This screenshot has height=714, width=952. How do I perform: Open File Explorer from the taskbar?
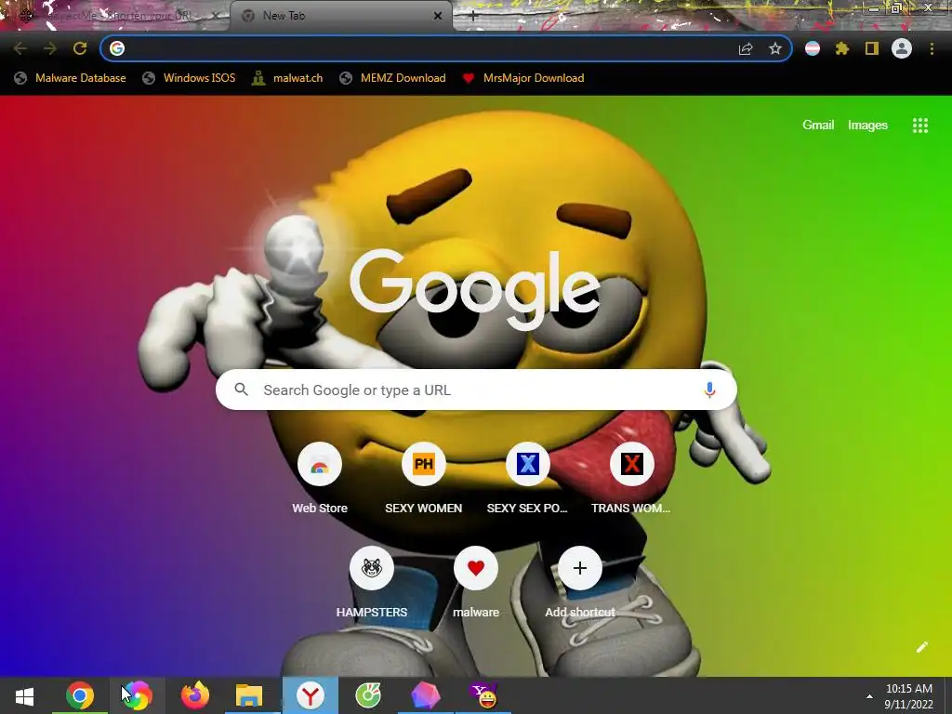pos(249,695)
